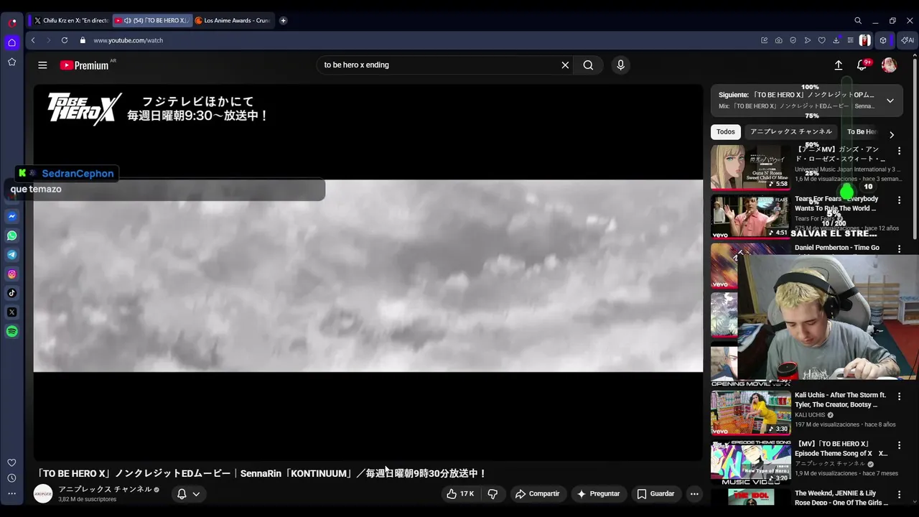This screenshot has width=919, height=517.
Task: Open X (Twitter) in the Opera sidebar
Action: pyautogui.click(x=12, y=312)
